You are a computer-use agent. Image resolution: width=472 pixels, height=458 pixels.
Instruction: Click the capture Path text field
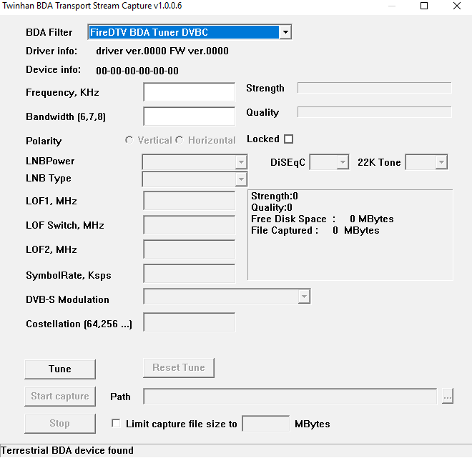coord(290,397)
